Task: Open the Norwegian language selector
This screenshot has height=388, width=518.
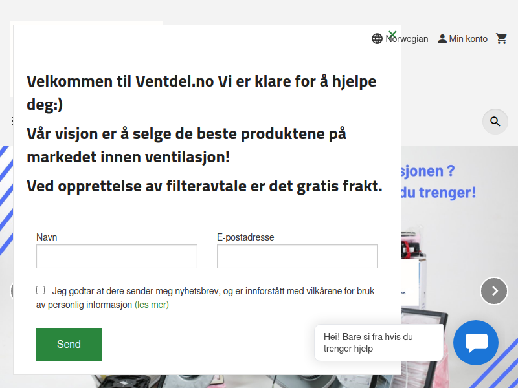Action: pyautogui.click(x=400, y=39)
